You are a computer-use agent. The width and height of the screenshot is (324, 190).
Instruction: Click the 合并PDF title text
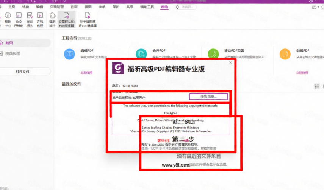(x=159, y=51)
